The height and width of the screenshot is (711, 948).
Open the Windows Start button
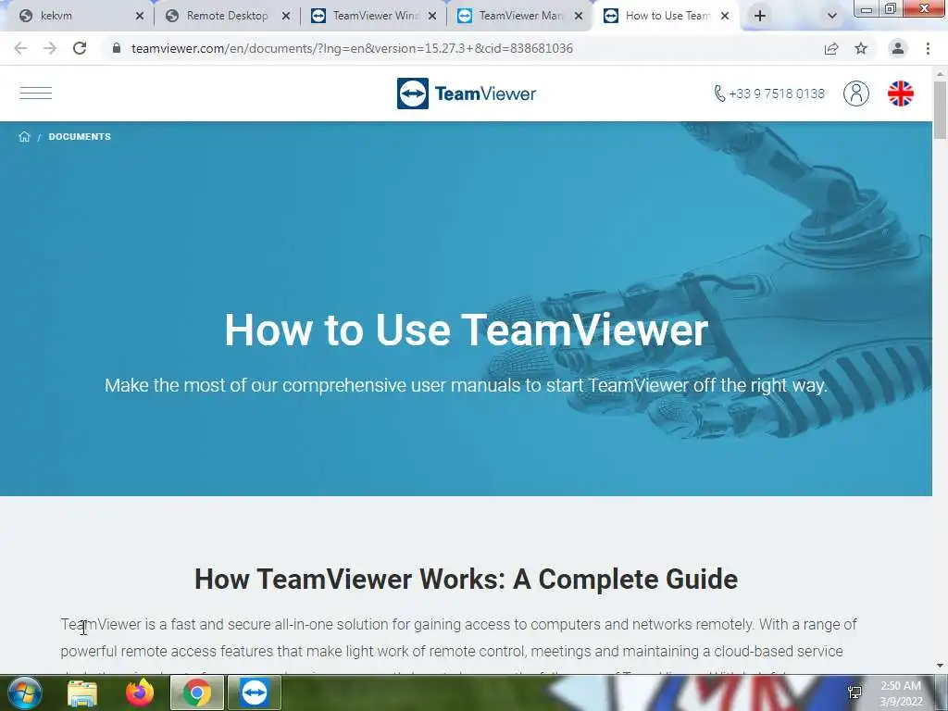24,692
